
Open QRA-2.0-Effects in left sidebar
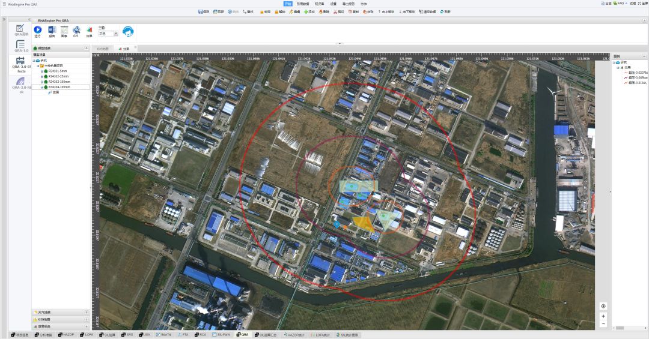click(20, 65)
